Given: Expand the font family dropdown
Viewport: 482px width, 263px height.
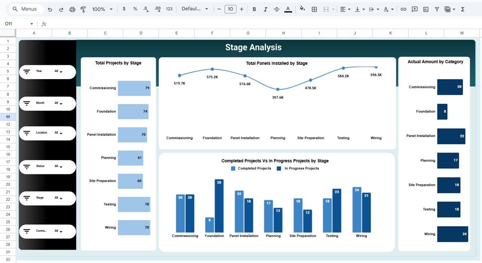Looking at the screenshot, I should [195, 9].
